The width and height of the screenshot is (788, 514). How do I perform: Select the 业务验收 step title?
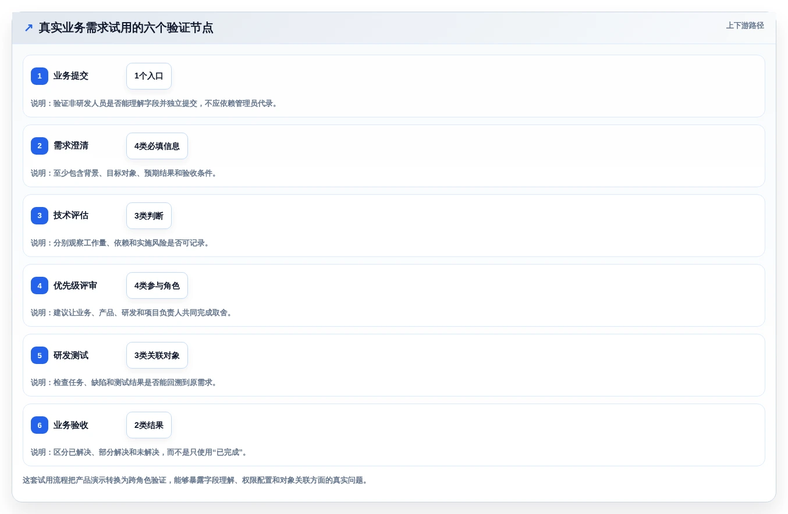pos(71,424)
